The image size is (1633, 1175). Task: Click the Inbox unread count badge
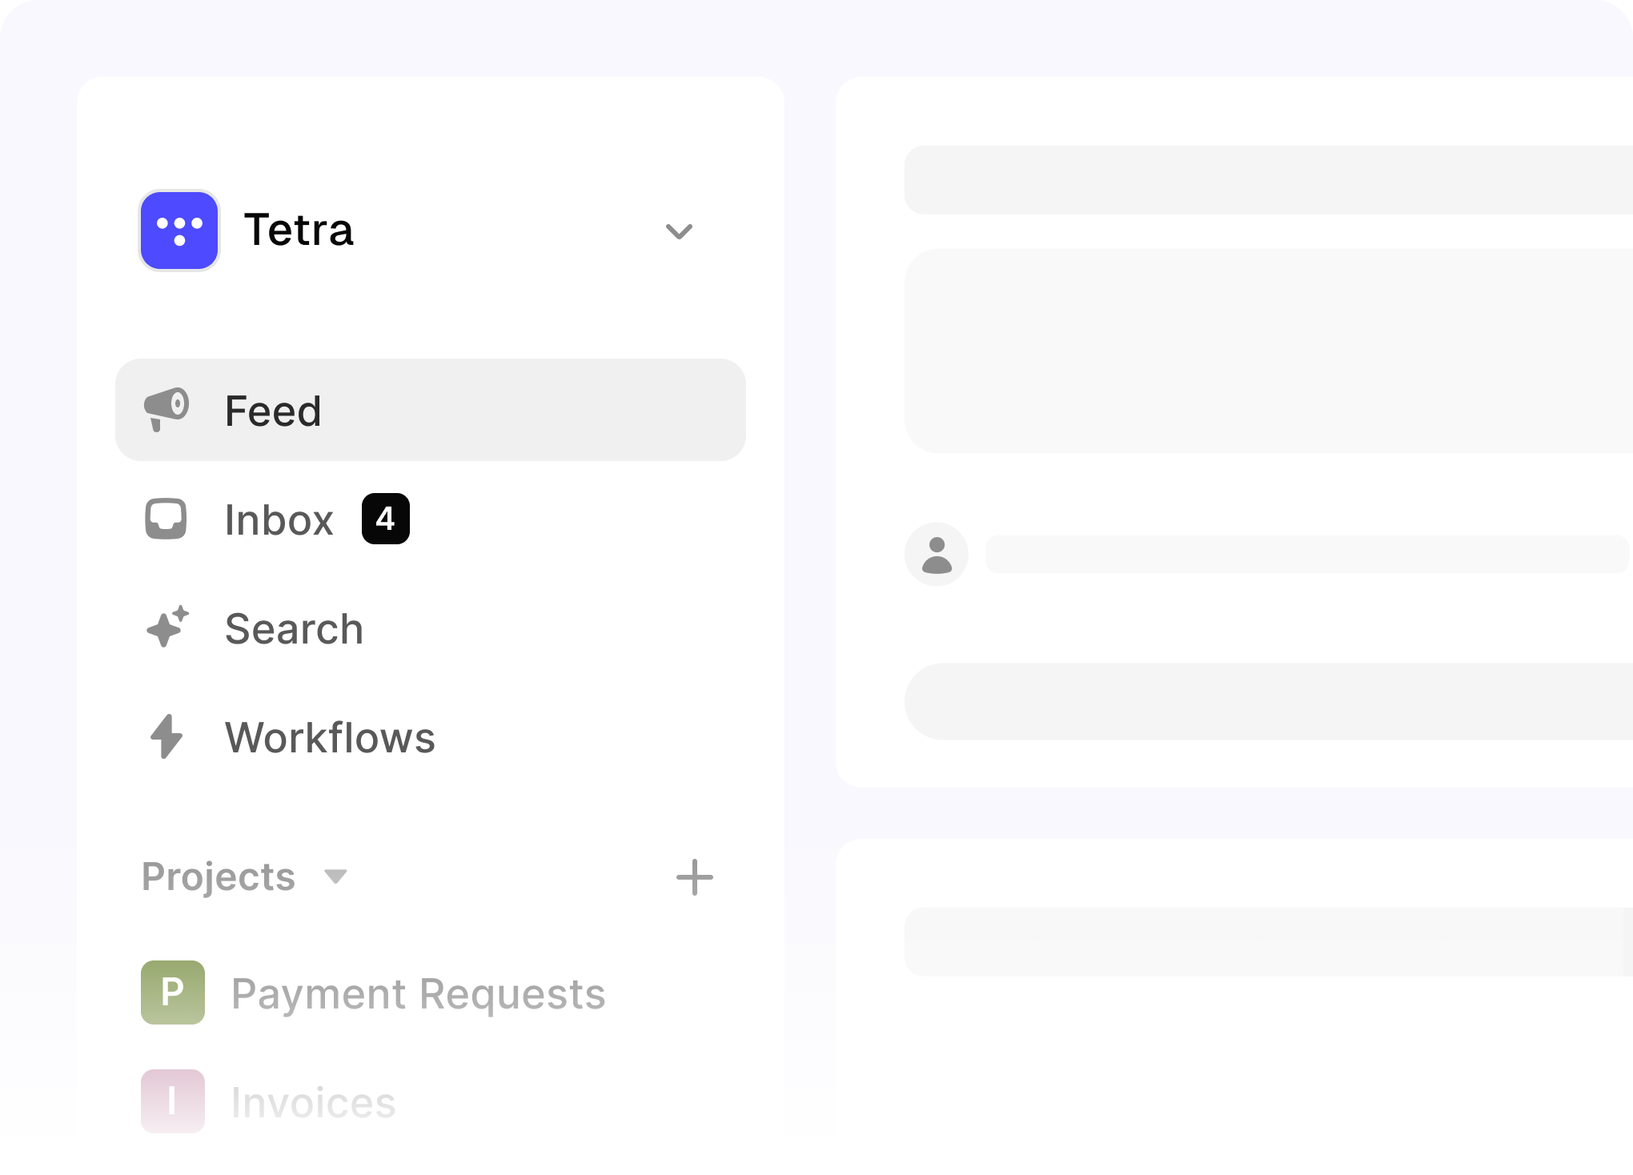386,519
